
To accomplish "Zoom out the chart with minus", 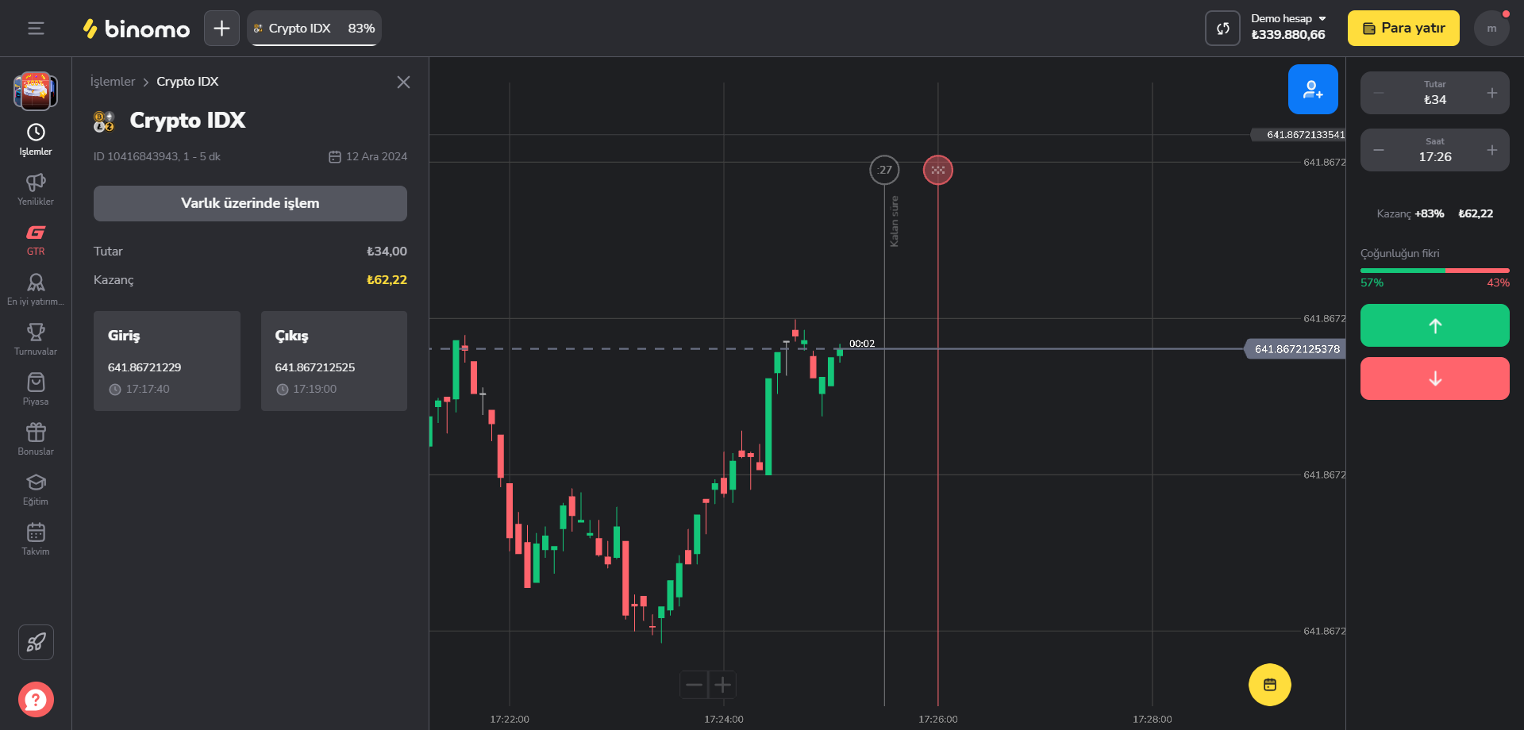I will [694, 685].
